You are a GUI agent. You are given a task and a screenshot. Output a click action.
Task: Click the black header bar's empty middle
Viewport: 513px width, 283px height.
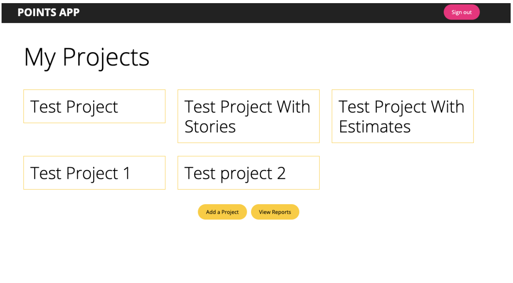(x=258, y=13)
